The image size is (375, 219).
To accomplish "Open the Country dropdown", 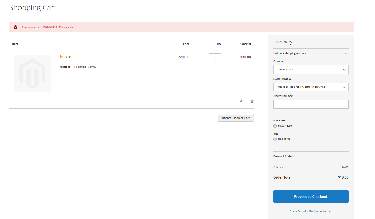I will pyautogui.click(x=311, y=70).
